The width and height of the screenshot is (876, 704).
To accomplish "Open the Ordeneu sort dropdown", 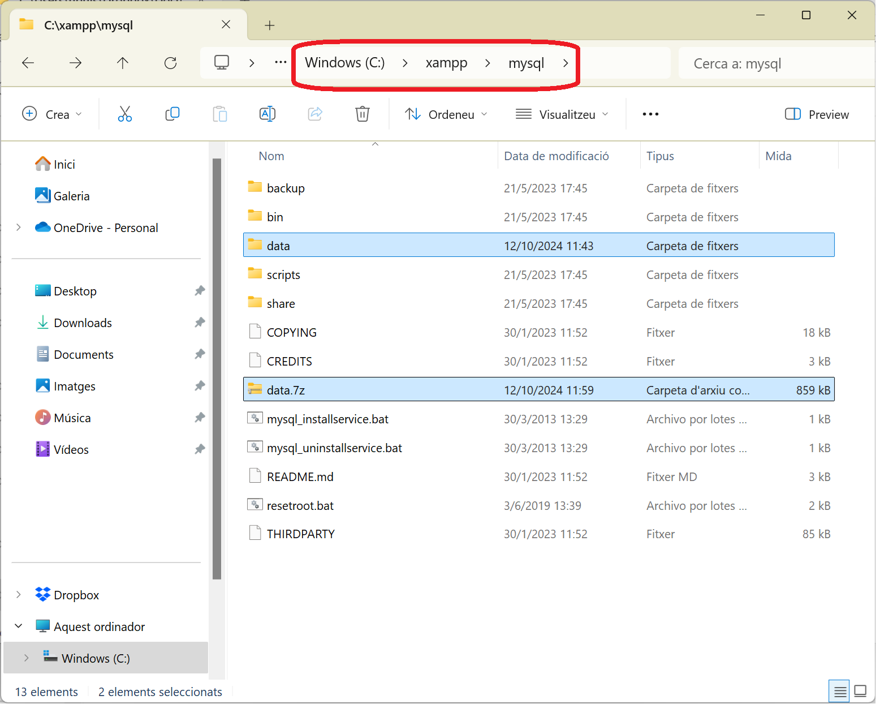I will point(446,114).
